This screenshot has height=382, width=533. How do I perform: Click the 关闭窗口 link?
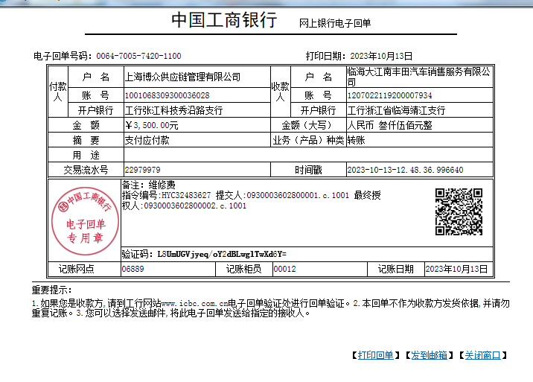[482, 355]
